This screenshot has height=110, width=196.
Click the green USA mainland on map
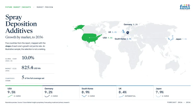(x=91, y=38)
